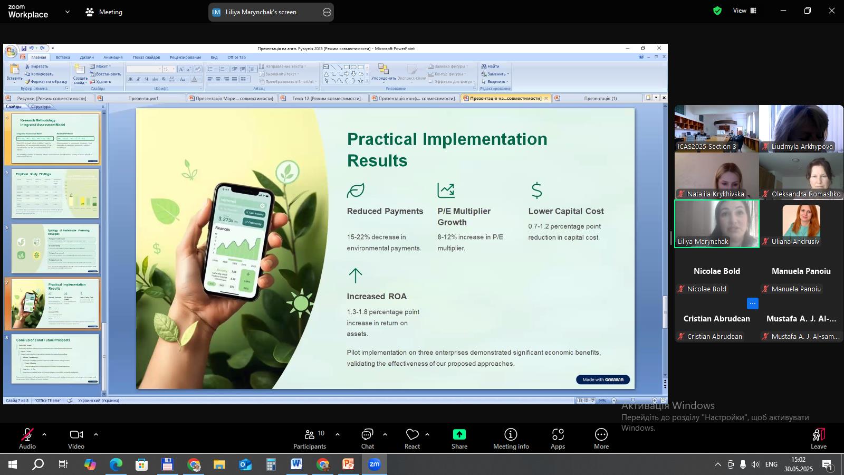Image resolution: width=844 pixels, height=475 pixels.
Task: Expand Zoom video options arrow
Action: coord(96,435)
